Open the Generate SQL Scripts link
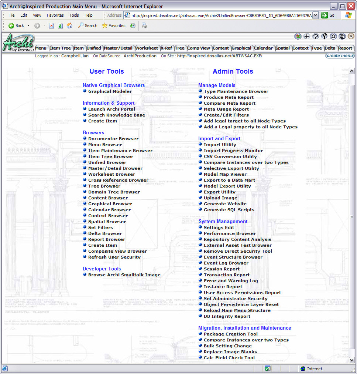The width and height of the screenshot is (357, 374). (229, 210)
